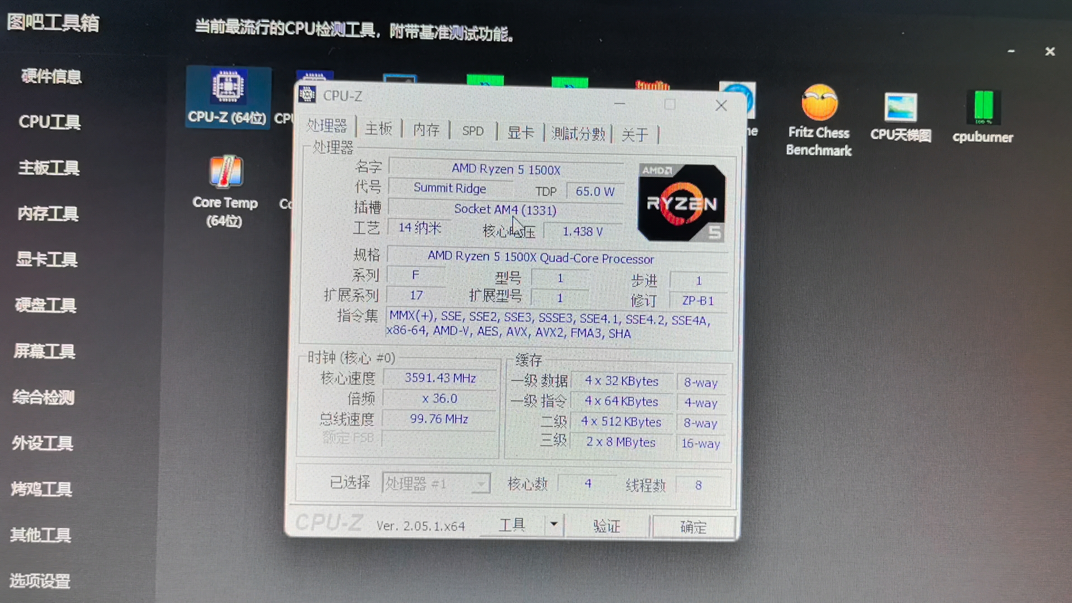Click the 总线速度 99.76 MHz value

point(439,419)
